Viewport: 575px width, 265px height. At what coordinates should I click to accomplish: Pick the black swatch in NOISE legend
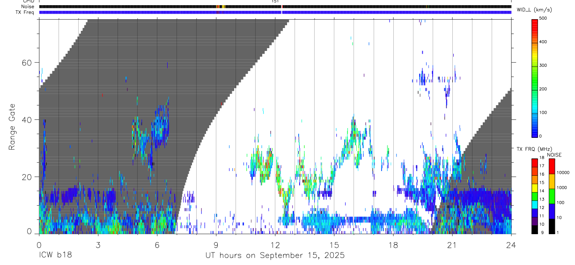[552, 226]
